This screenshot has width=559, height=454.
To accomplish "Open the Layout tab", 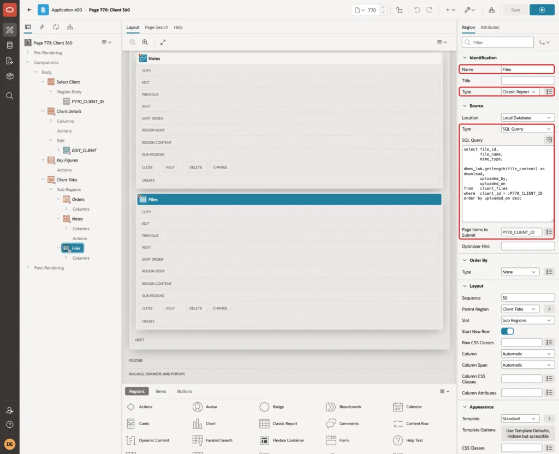I will pos(133,27).
